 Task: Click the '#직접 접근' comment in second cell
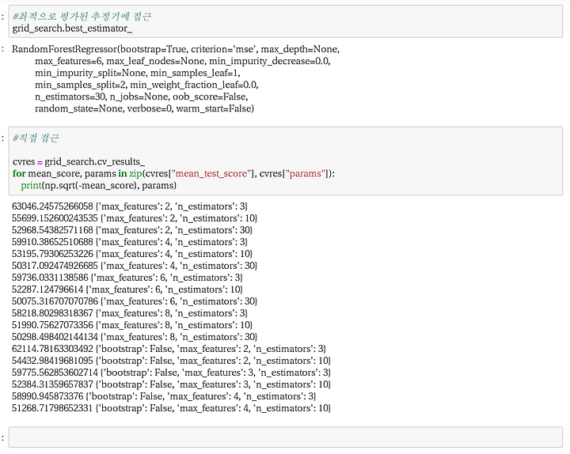[x=36, y=138]
